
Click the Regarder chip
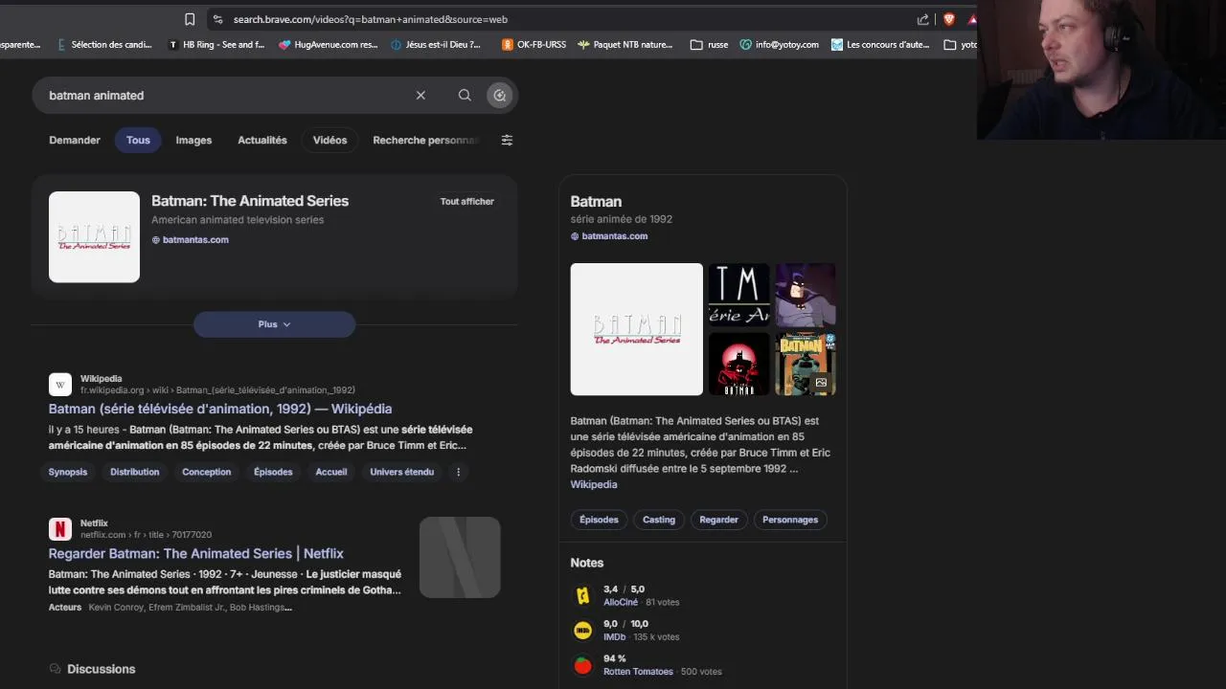[719, 520]
